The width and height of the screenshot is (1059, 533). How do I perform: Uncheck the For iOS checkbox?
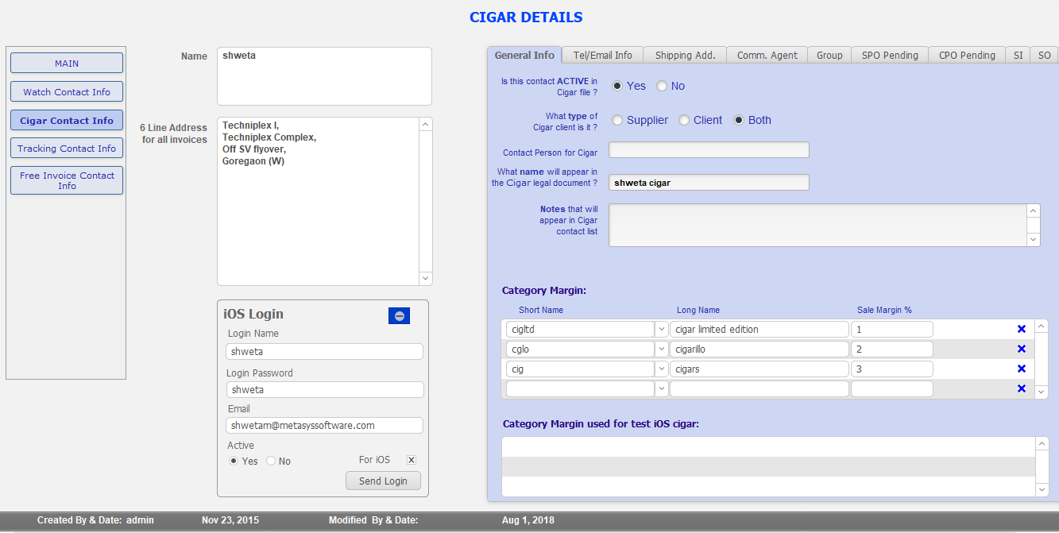pos(412,460)
